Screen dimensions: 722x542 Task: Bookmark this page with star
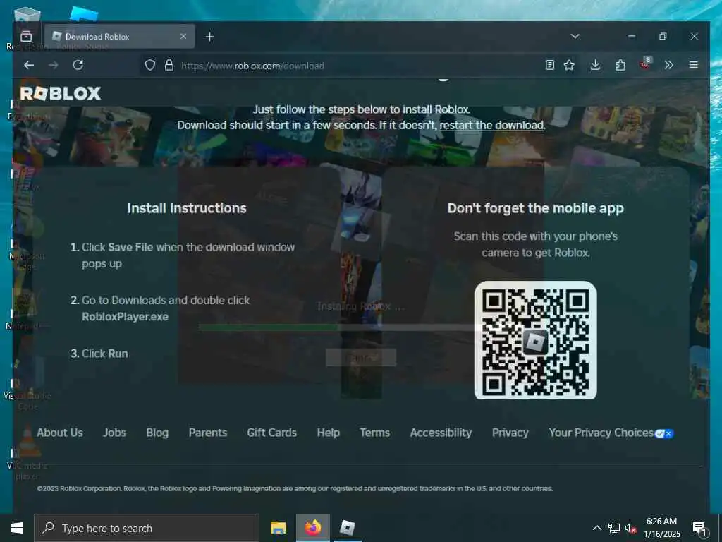[569, 65]
